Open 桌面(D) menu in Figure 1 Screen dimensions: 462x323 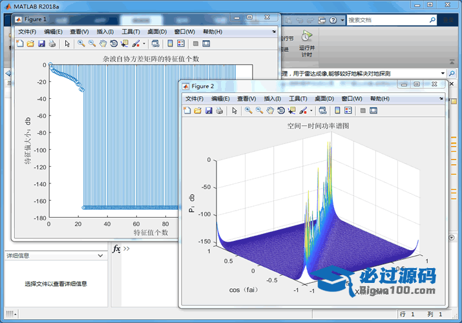(x=157, y=32)
